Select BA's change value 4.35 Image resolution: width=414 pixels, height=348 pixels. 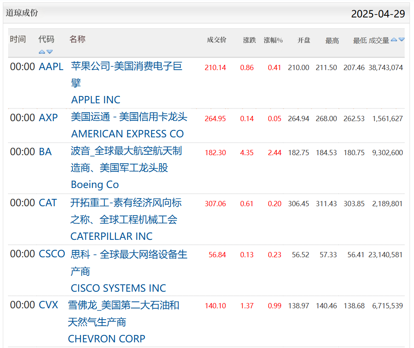[247, 153]
